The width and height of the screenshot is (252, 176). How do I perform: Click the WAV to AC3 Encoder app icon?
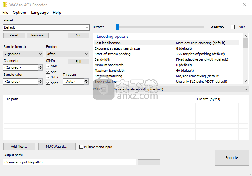pyautogui.click(x=5, y=5)
